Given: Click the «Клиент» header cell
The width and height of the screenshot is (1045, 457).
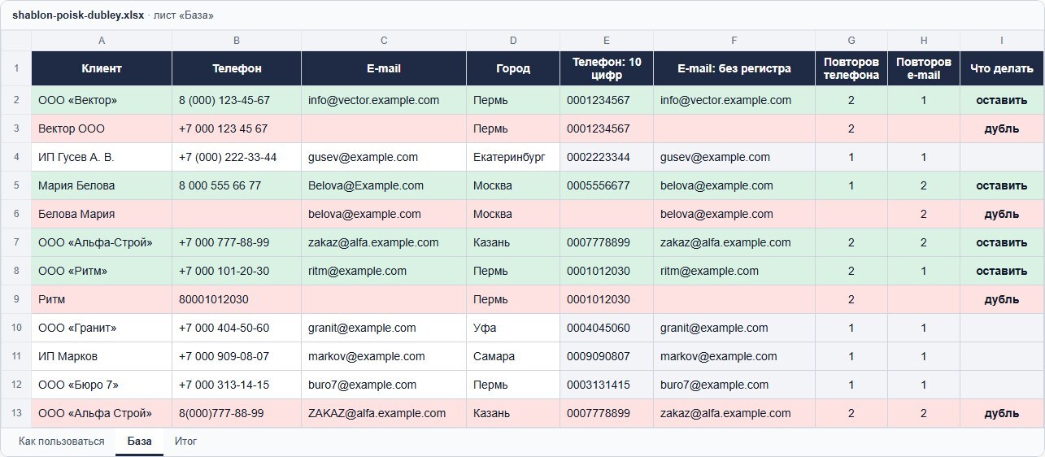Looking at the screenshot, I should pos(102,68).
